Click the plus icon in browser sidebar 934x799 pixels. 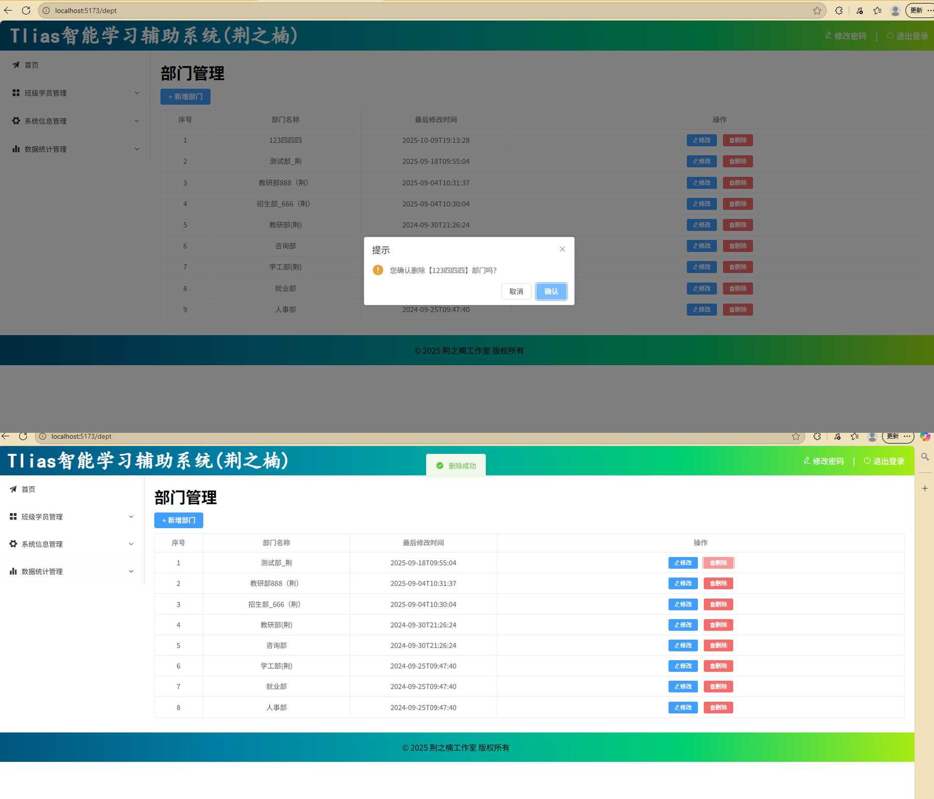pyautogui.click(x=925, y=488)
